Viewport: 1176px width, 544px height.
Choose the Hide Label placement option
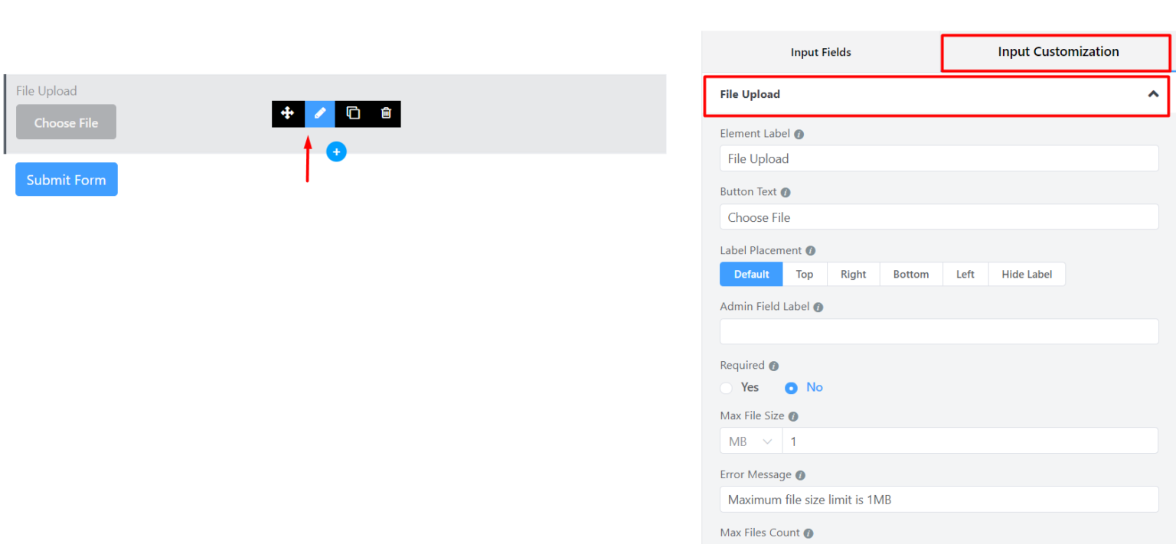click(x=1027, y=274)
